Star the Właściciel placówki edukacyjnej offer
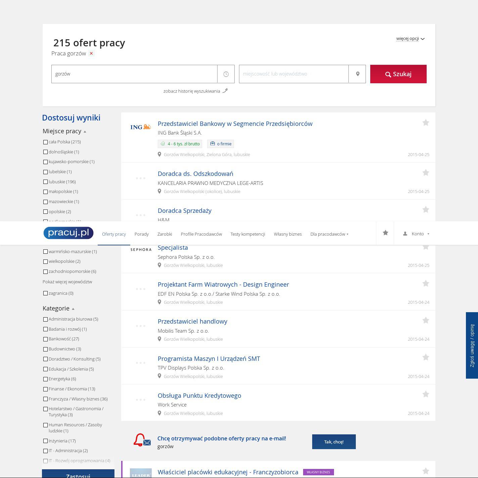This screenshot has height=478, width=478. pos(426,471)
